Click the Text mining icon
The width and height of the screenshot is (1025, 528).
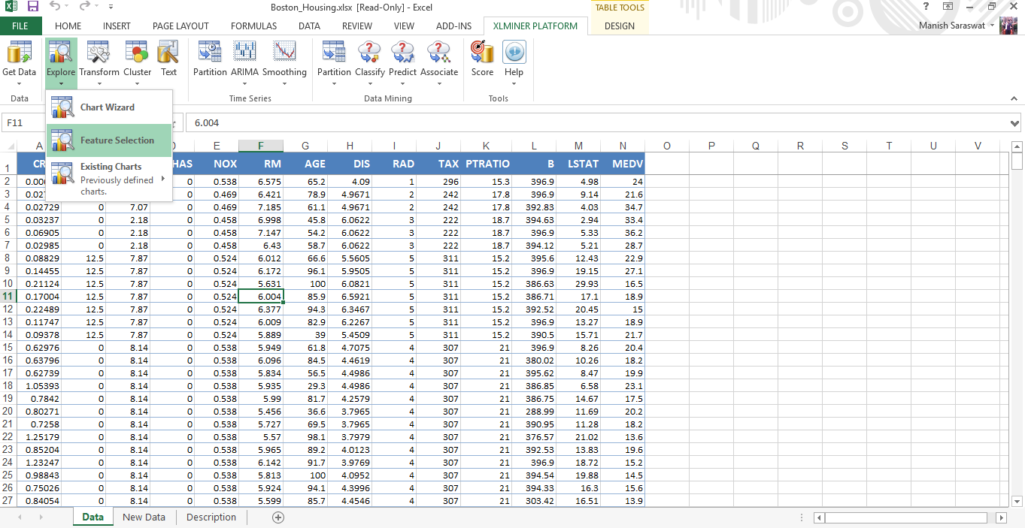click(x=168, y=54)
